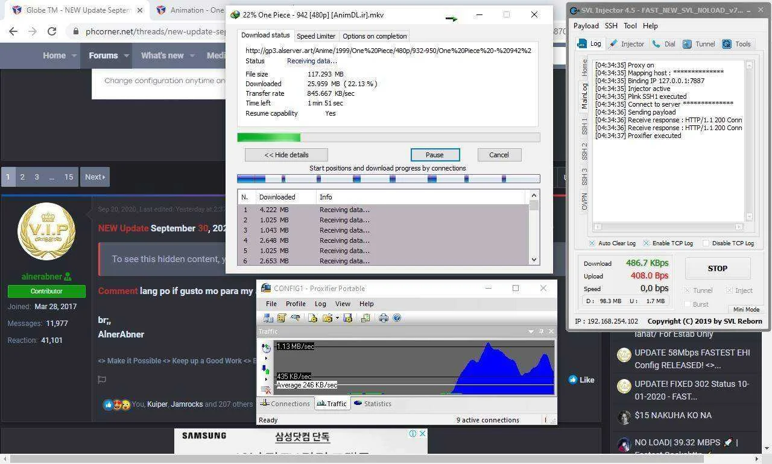Click the up/down arrows icon in Traffic pane
The height and width of the screenshot is (464, 772).
pyautogui.click(x=266, y=369)
